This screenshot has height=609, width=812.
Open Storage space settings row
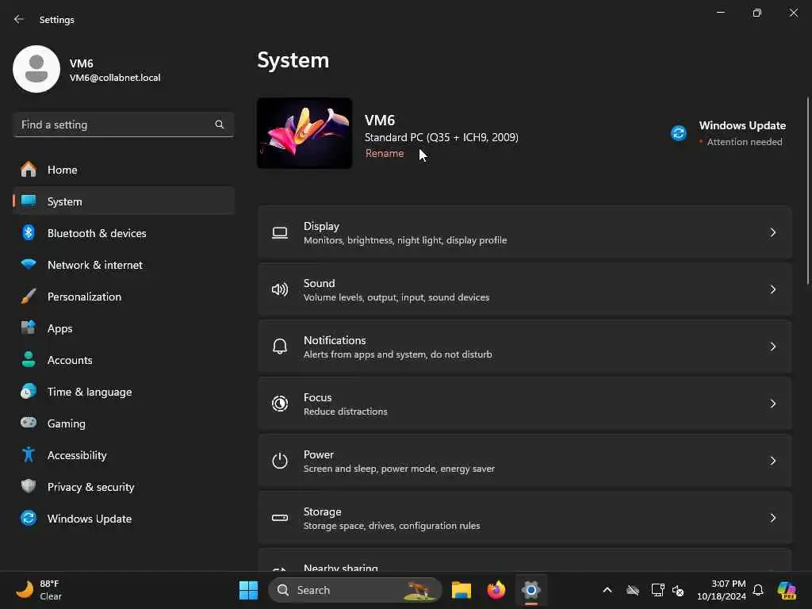click(525, 517)
